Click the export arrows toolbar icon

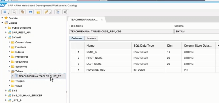65,12
